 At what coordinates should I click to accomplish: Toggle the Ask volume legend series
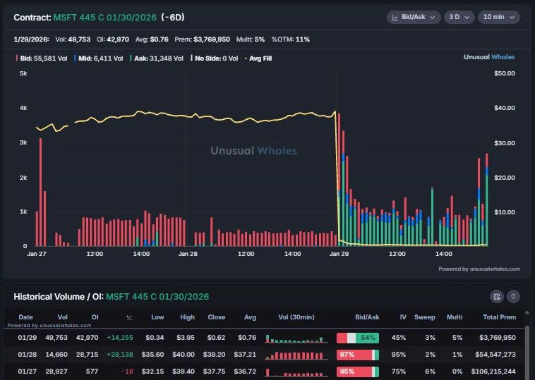click(x=157, y=59)
